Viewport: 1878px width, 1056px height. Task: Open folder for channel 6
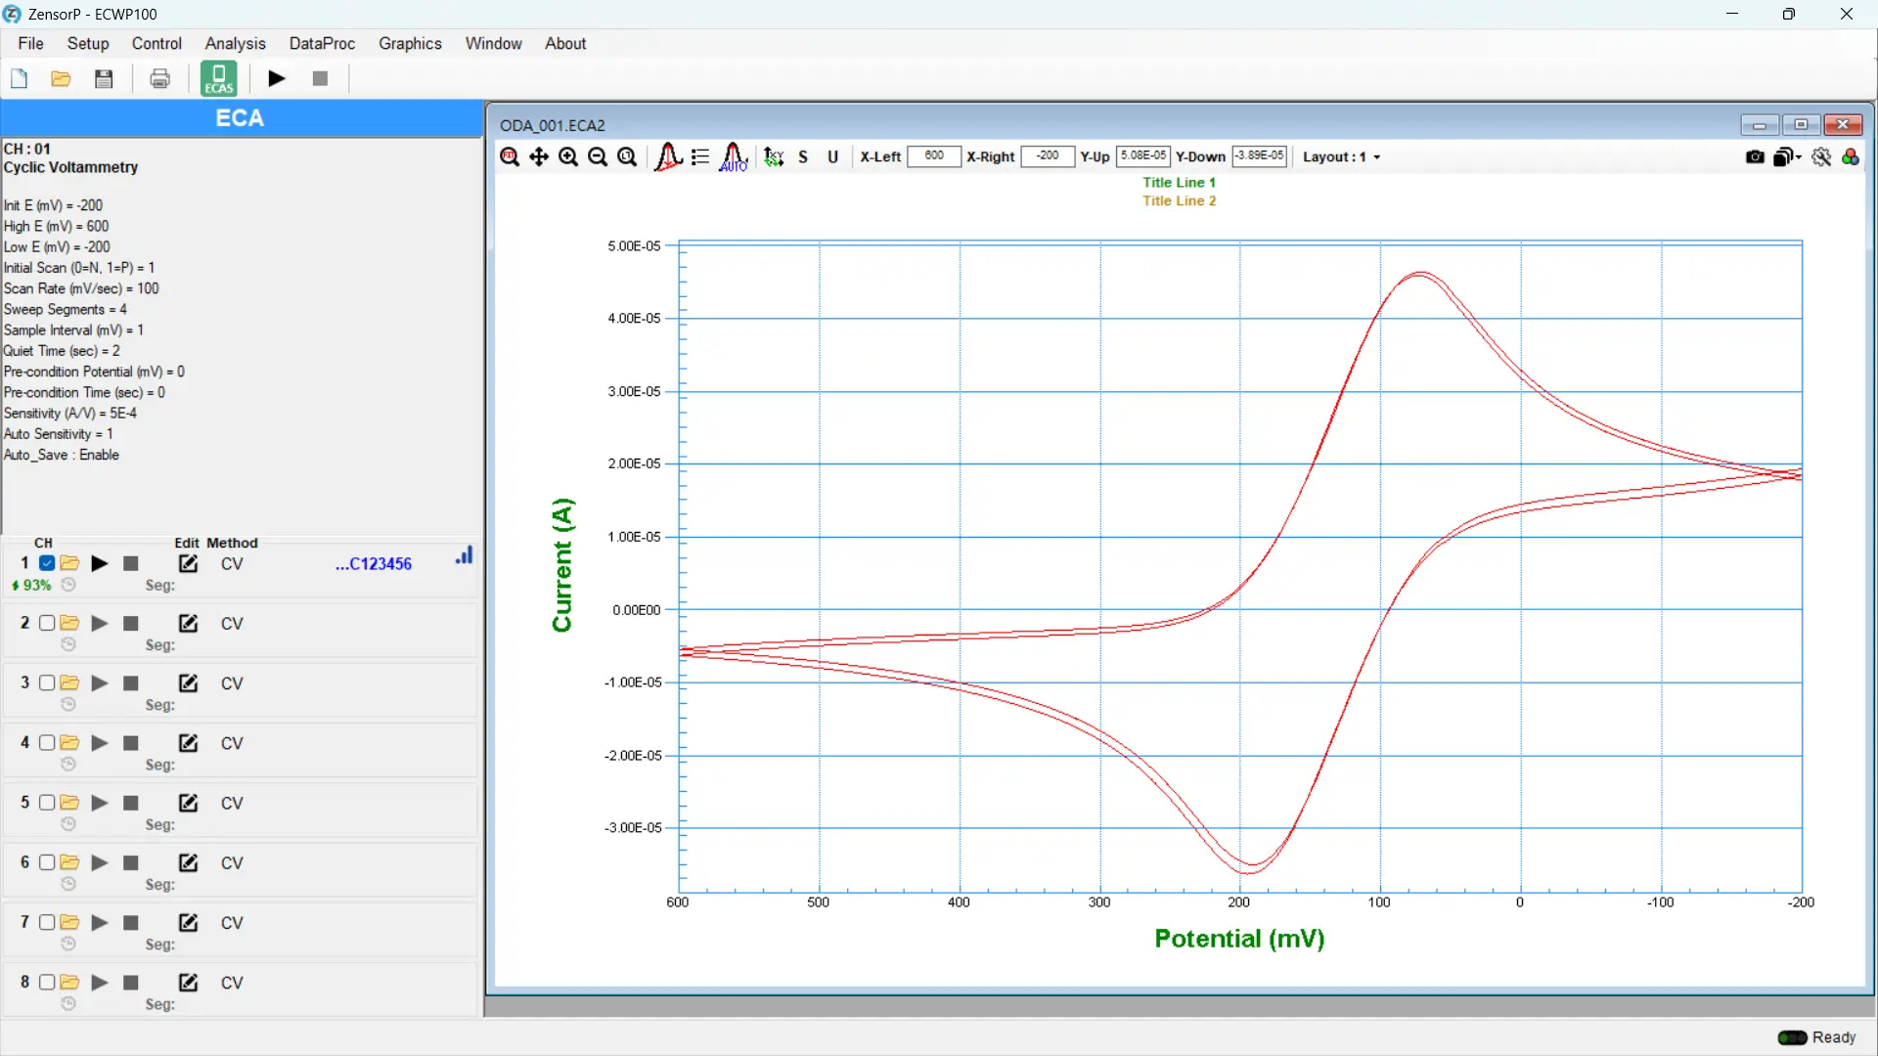click(69, 862)
